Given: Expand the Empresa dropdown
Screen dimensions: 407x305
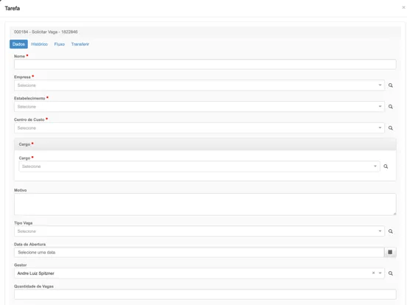Looking at the screenshot, I should point(380,85).
